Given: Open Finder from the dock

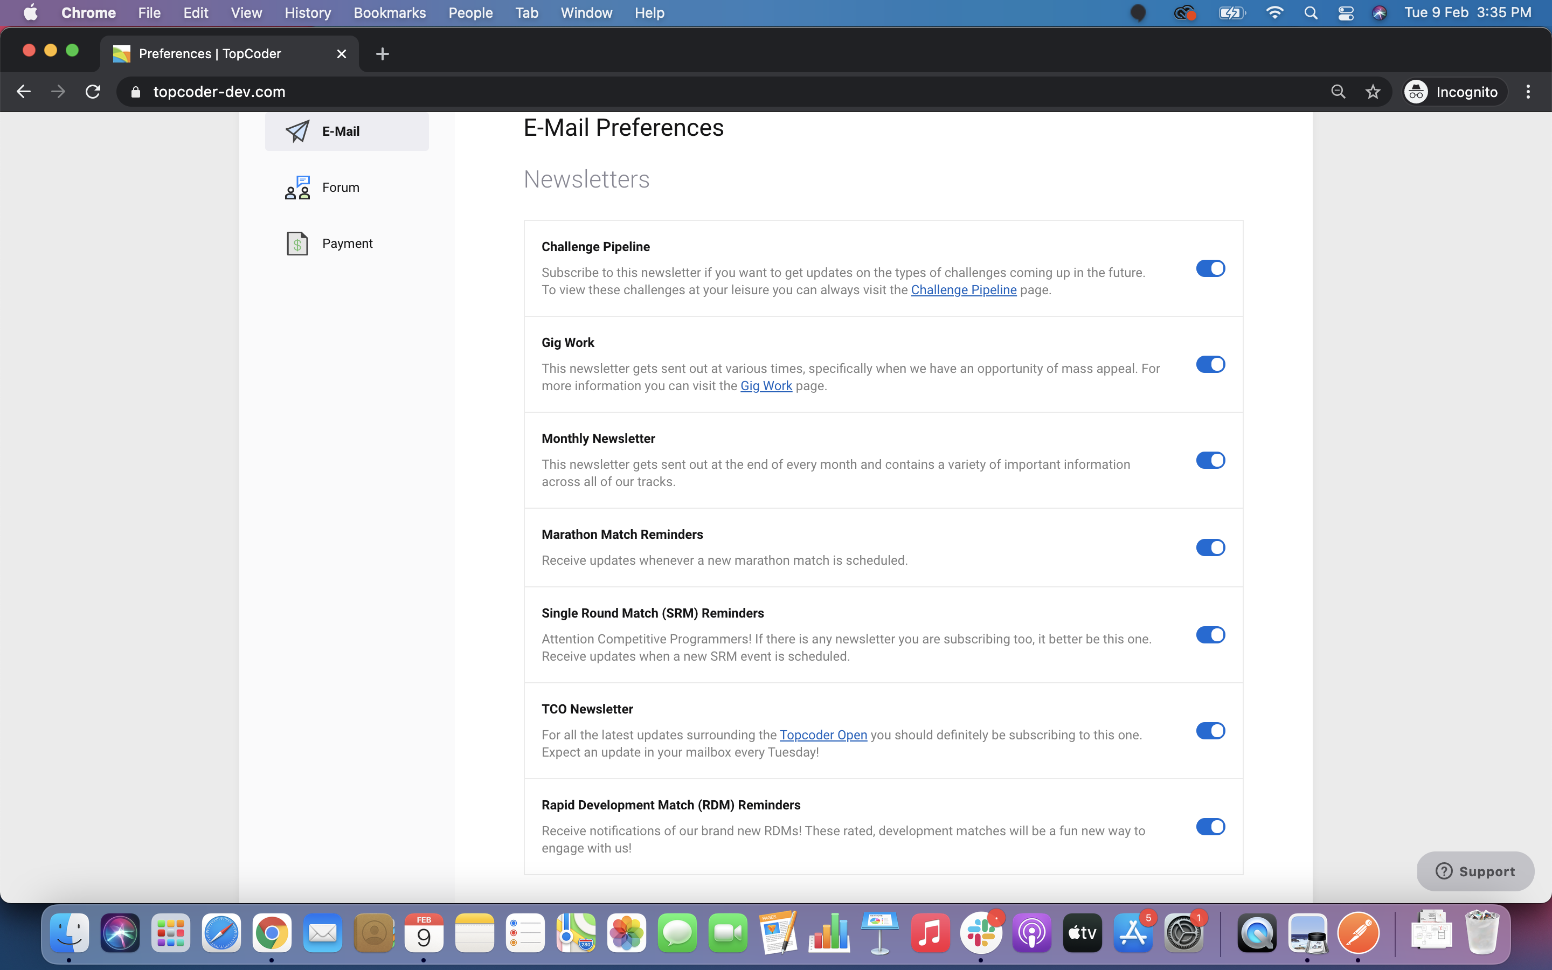Looking at the screenshot, I should pyautogui.click(x=70, y=932).
